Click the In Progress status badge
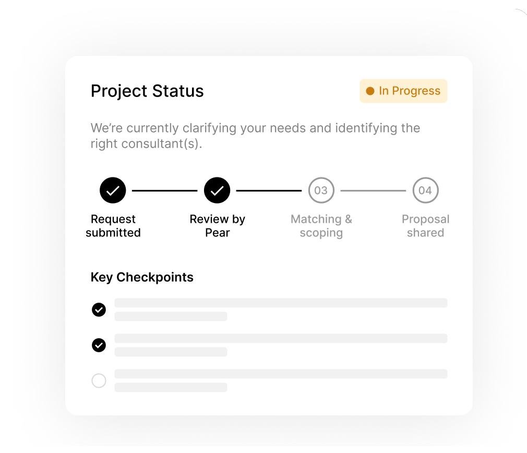527x453 pixels. click(x=403, y=91)
